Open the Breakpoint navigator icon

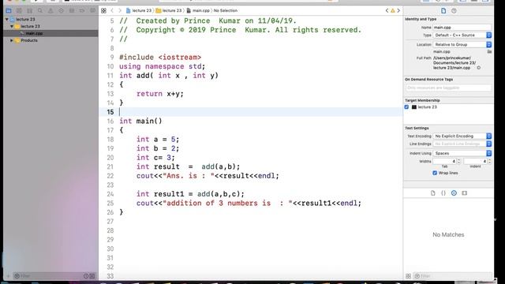(x=82, y=10)
